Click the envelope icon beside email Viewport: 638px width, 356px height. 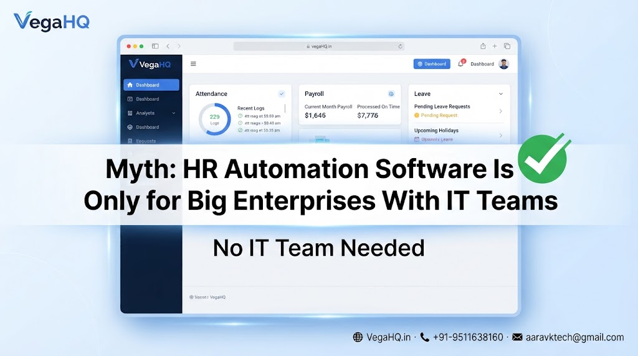coord(517,337)
